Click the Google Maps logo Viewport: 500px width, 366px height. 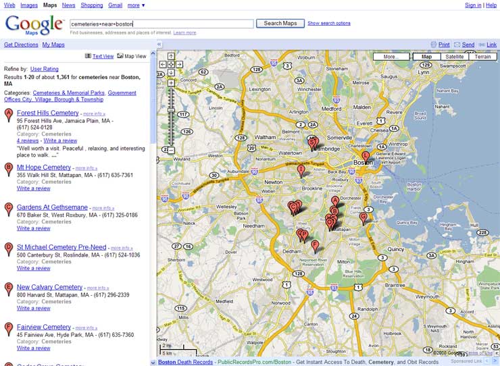pos(34,25)
